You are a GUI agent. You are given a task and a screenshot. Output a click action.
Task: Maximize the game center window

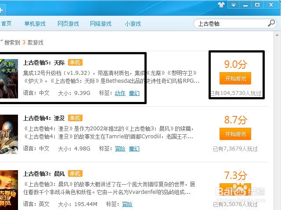[257, 5]
